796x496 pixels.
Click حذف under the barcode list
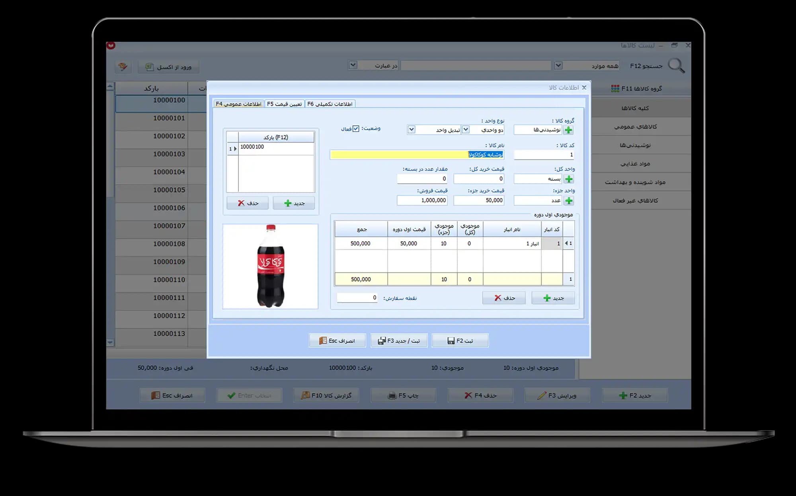click(248, 203)
